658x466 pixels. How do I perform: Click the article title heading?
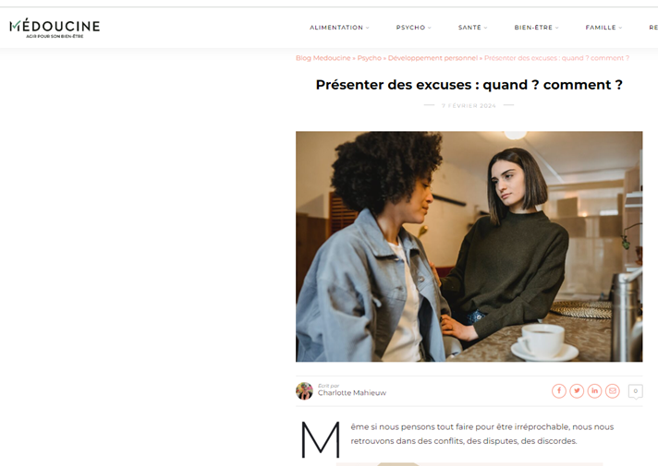click(x=469, y=85)
